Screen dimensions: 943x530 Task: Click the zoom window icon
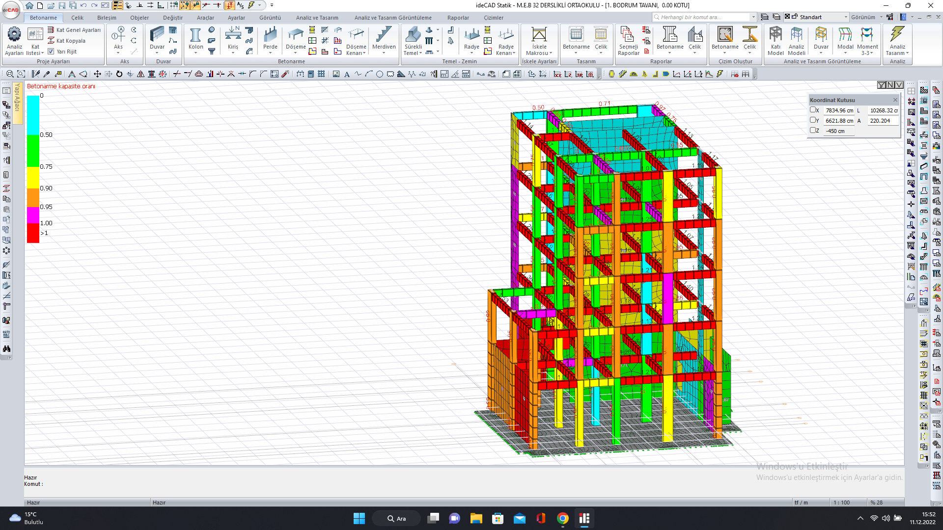pyautogui.click(x=21, y=74)
